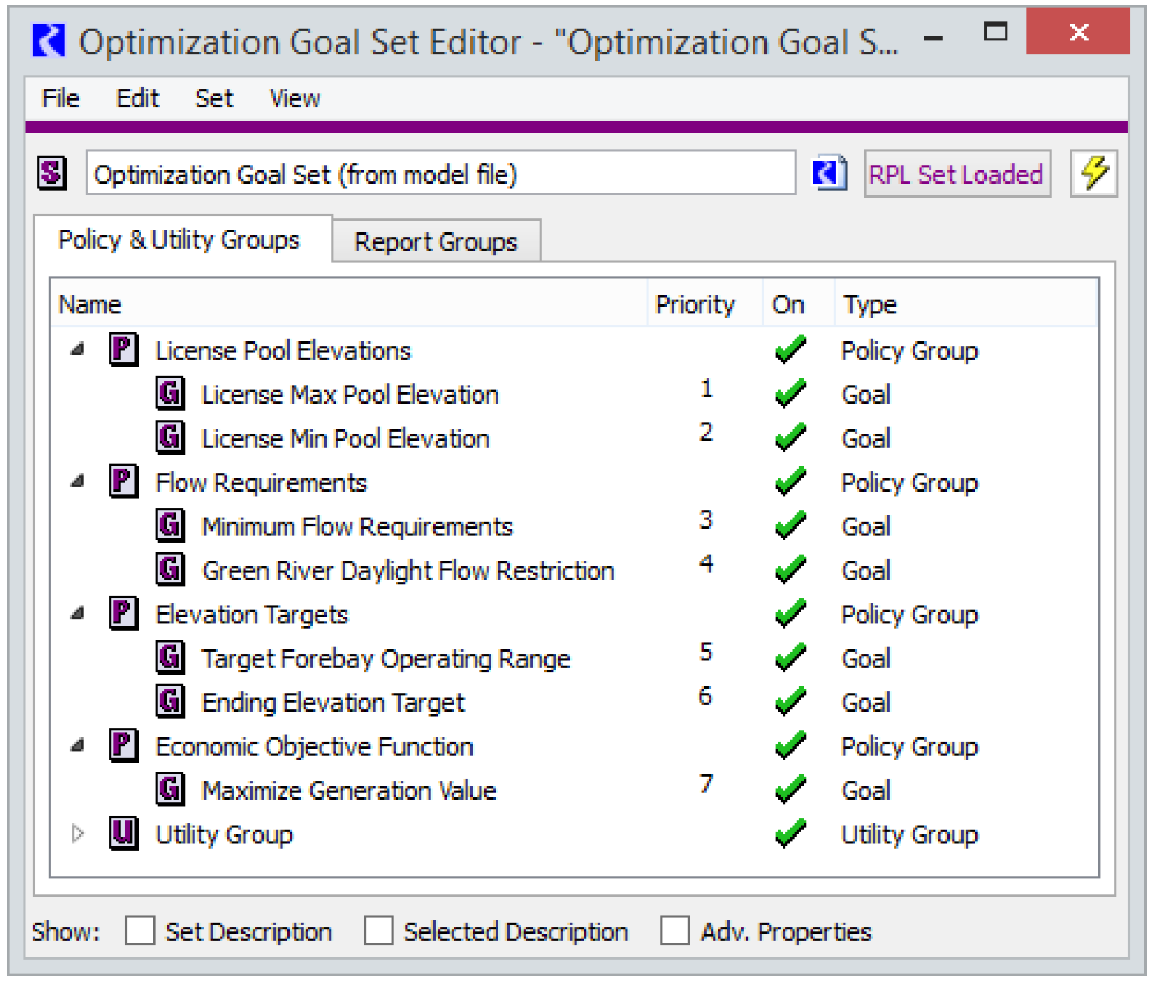Click the U icon for Utility Group
The image size is (1151, 984).
point(123,833)
